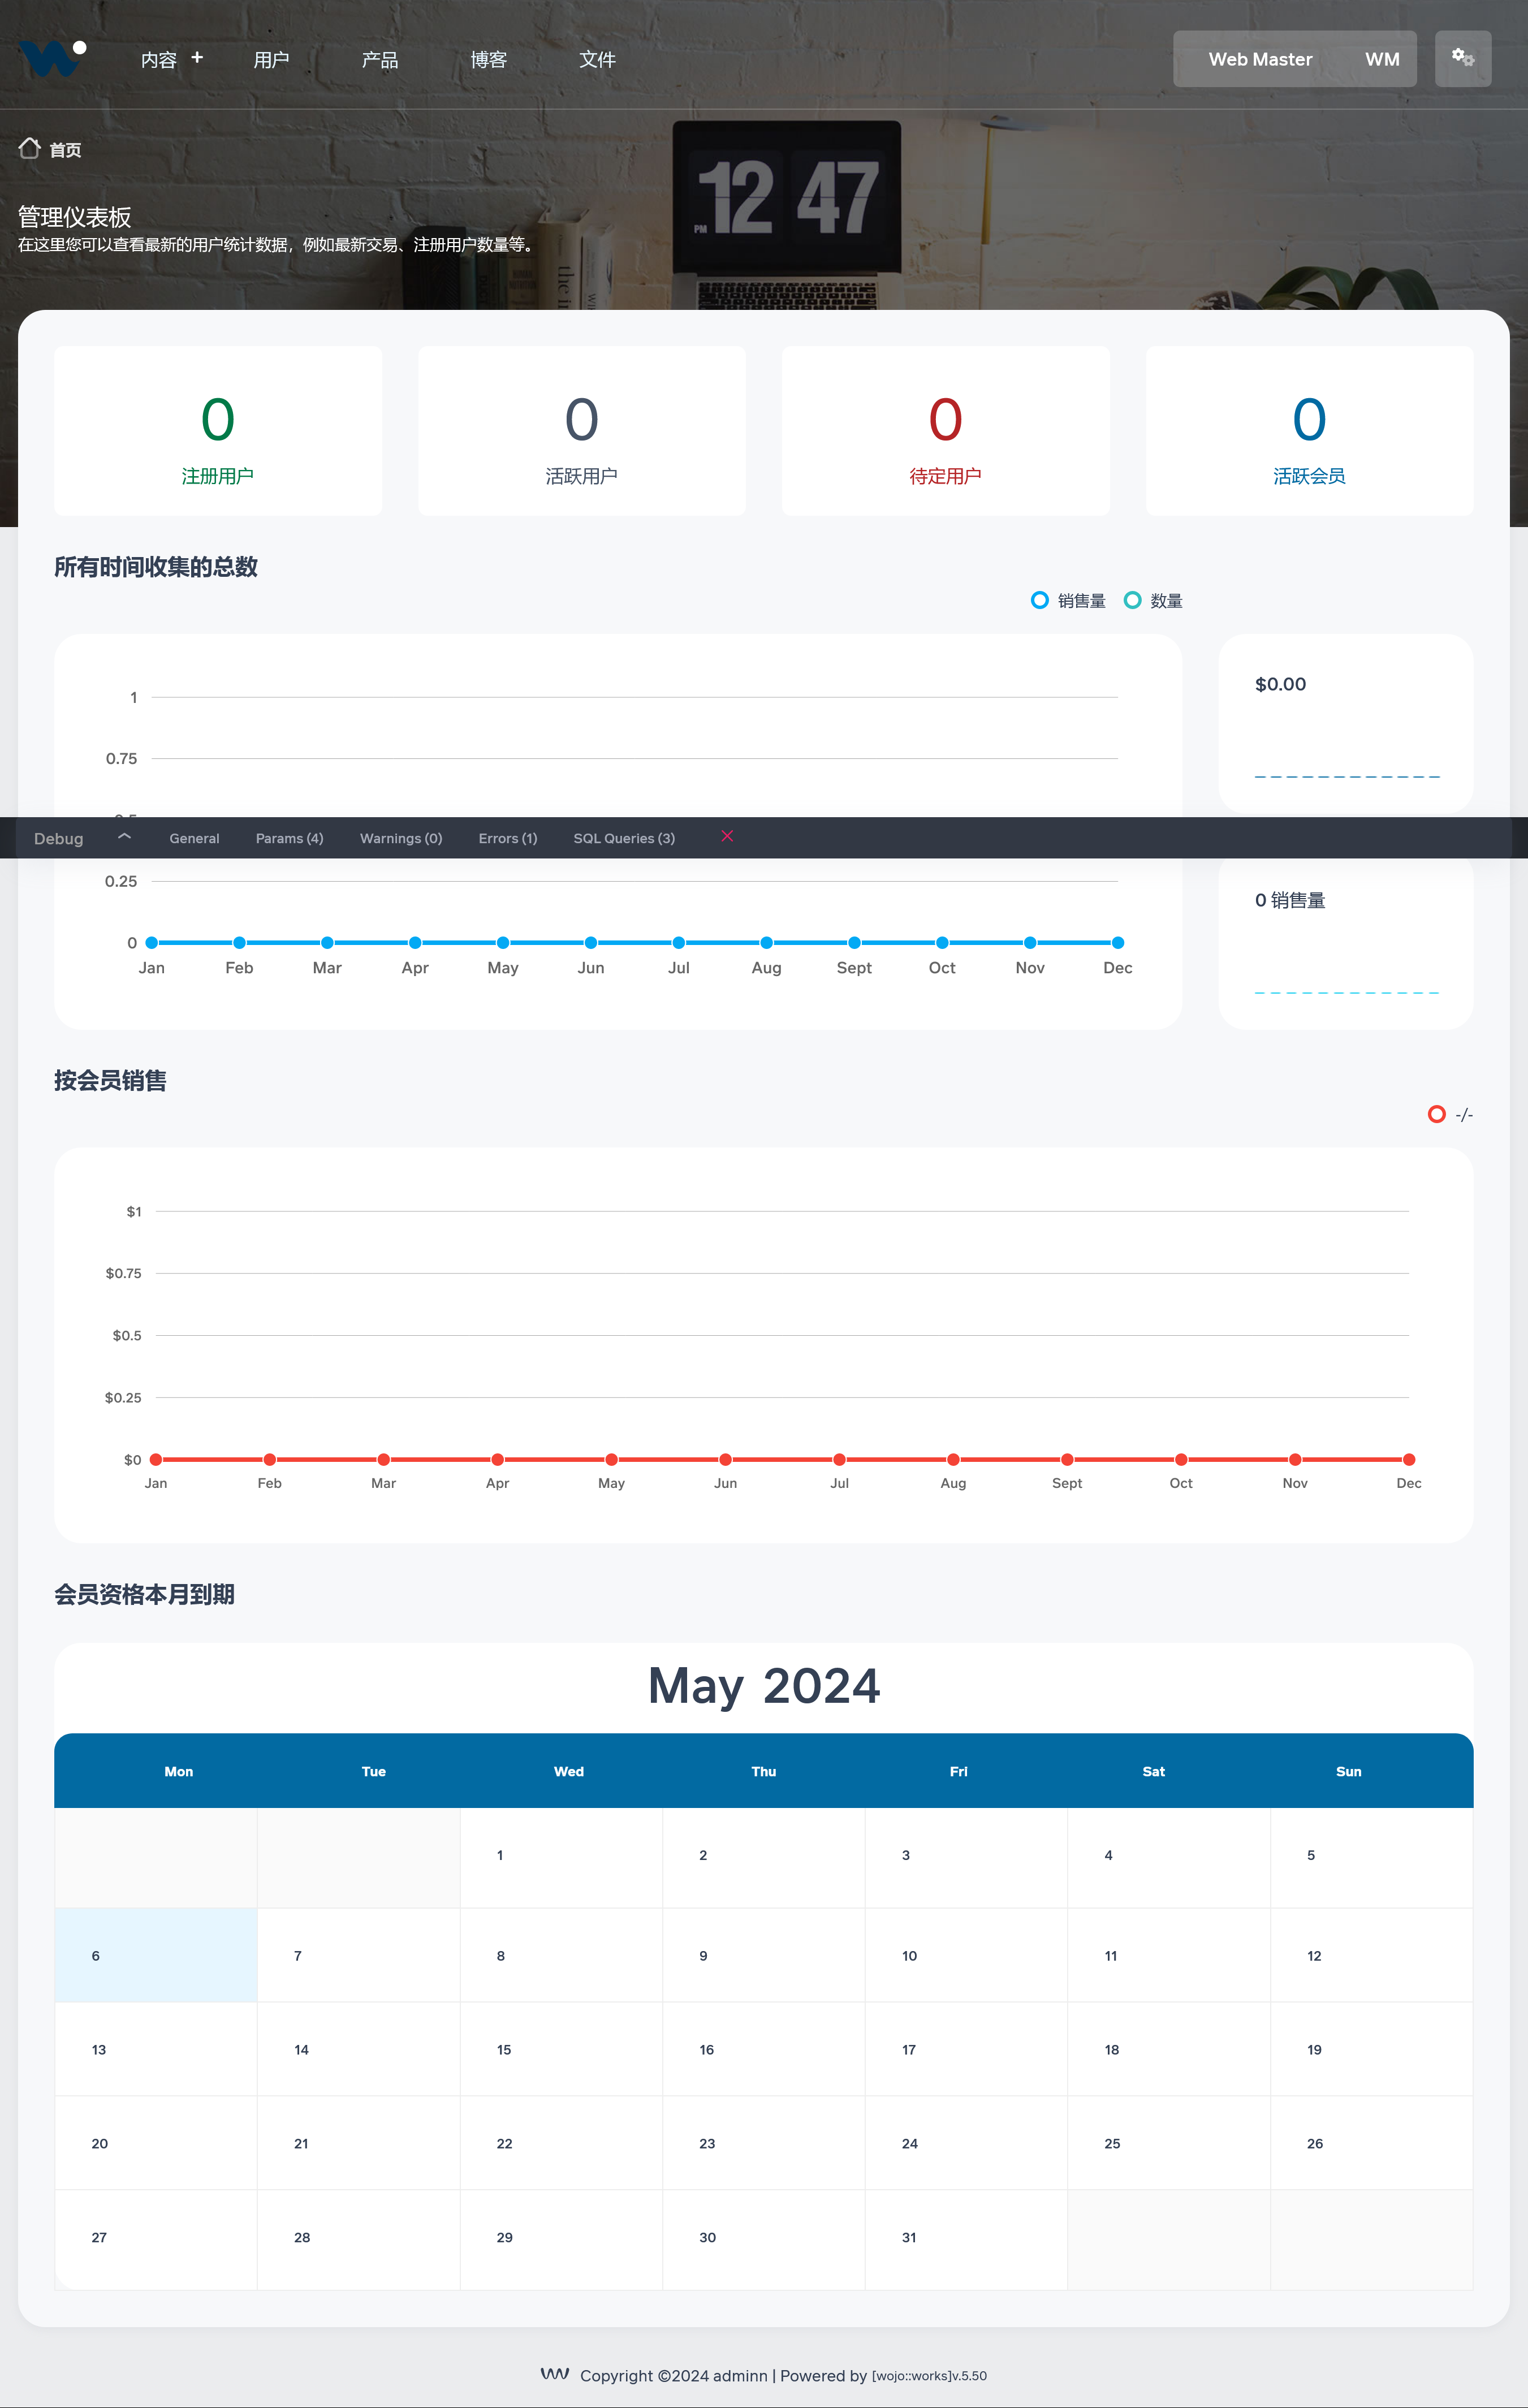Image resolution: width=1528 pixels, height=2408 pixels.
Task: Click the plus icon beside 内容
Action: pos(197,58)
